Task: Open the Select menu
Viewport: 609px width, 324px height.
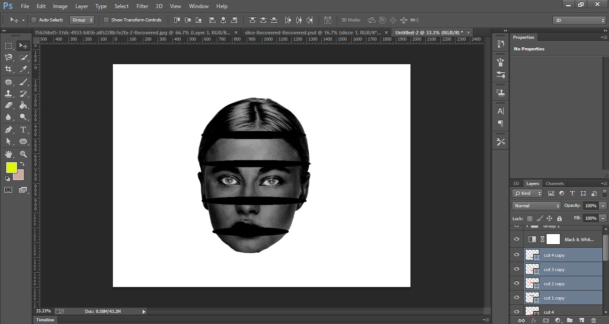Action: [121, 6]
